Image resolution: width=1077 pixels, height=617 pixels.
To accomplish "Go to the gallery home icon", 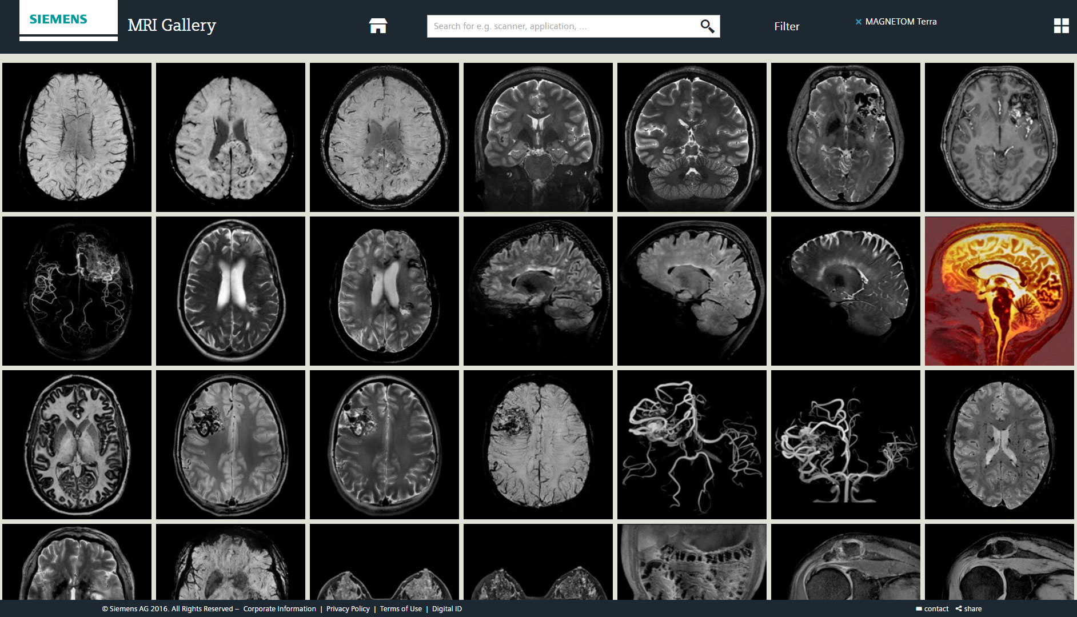I will tap(378, 26).
